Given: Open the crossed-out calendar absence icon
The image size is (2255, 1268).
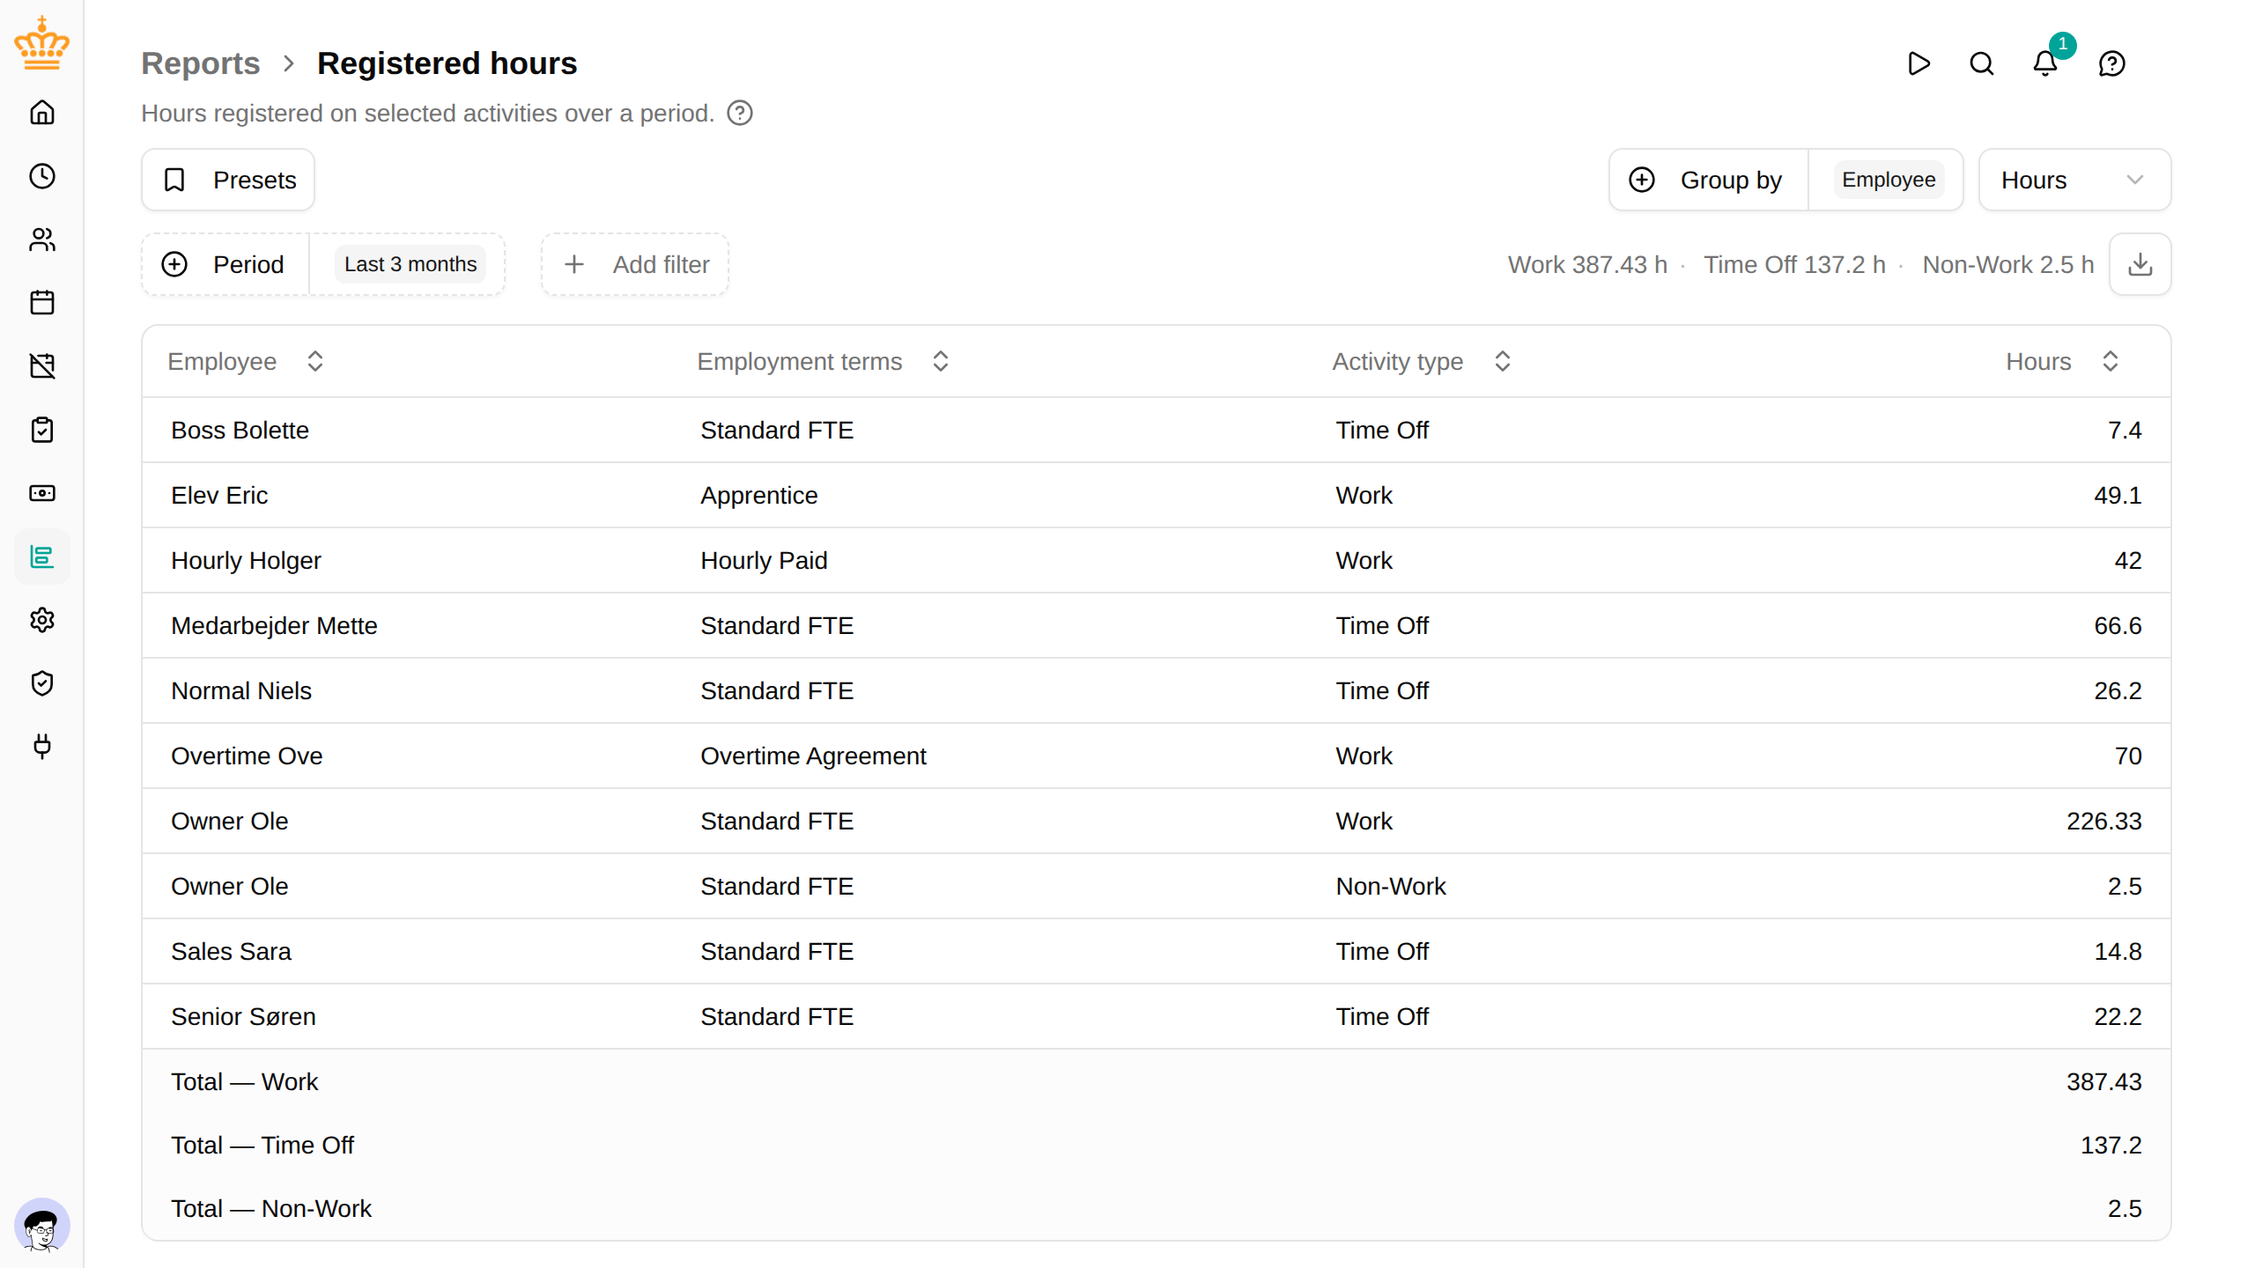Looking at the screenshot, I should pos(41,366).
